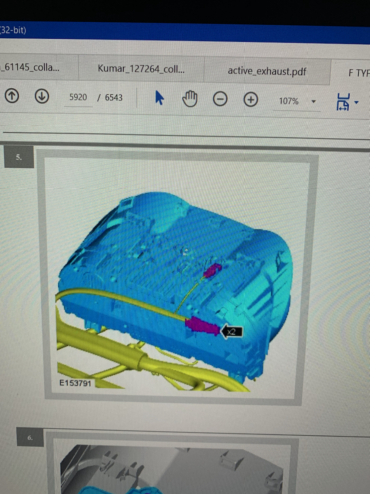
Task: Click the page number field showing 5920
Action: [x=78, y=97]
